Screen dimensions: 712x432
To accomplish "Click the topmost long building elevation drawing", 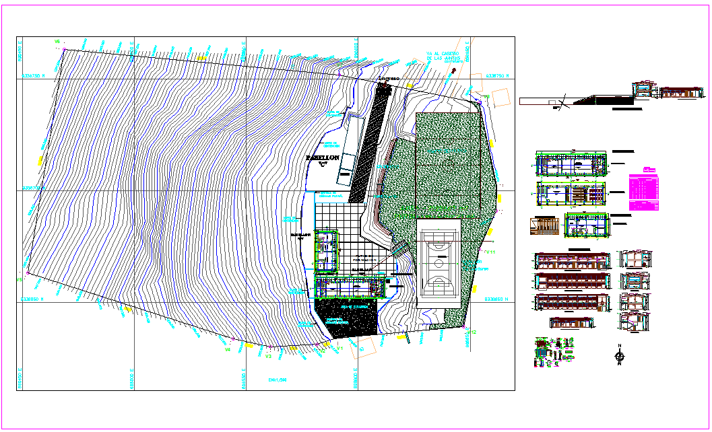I will click(572, 261).
